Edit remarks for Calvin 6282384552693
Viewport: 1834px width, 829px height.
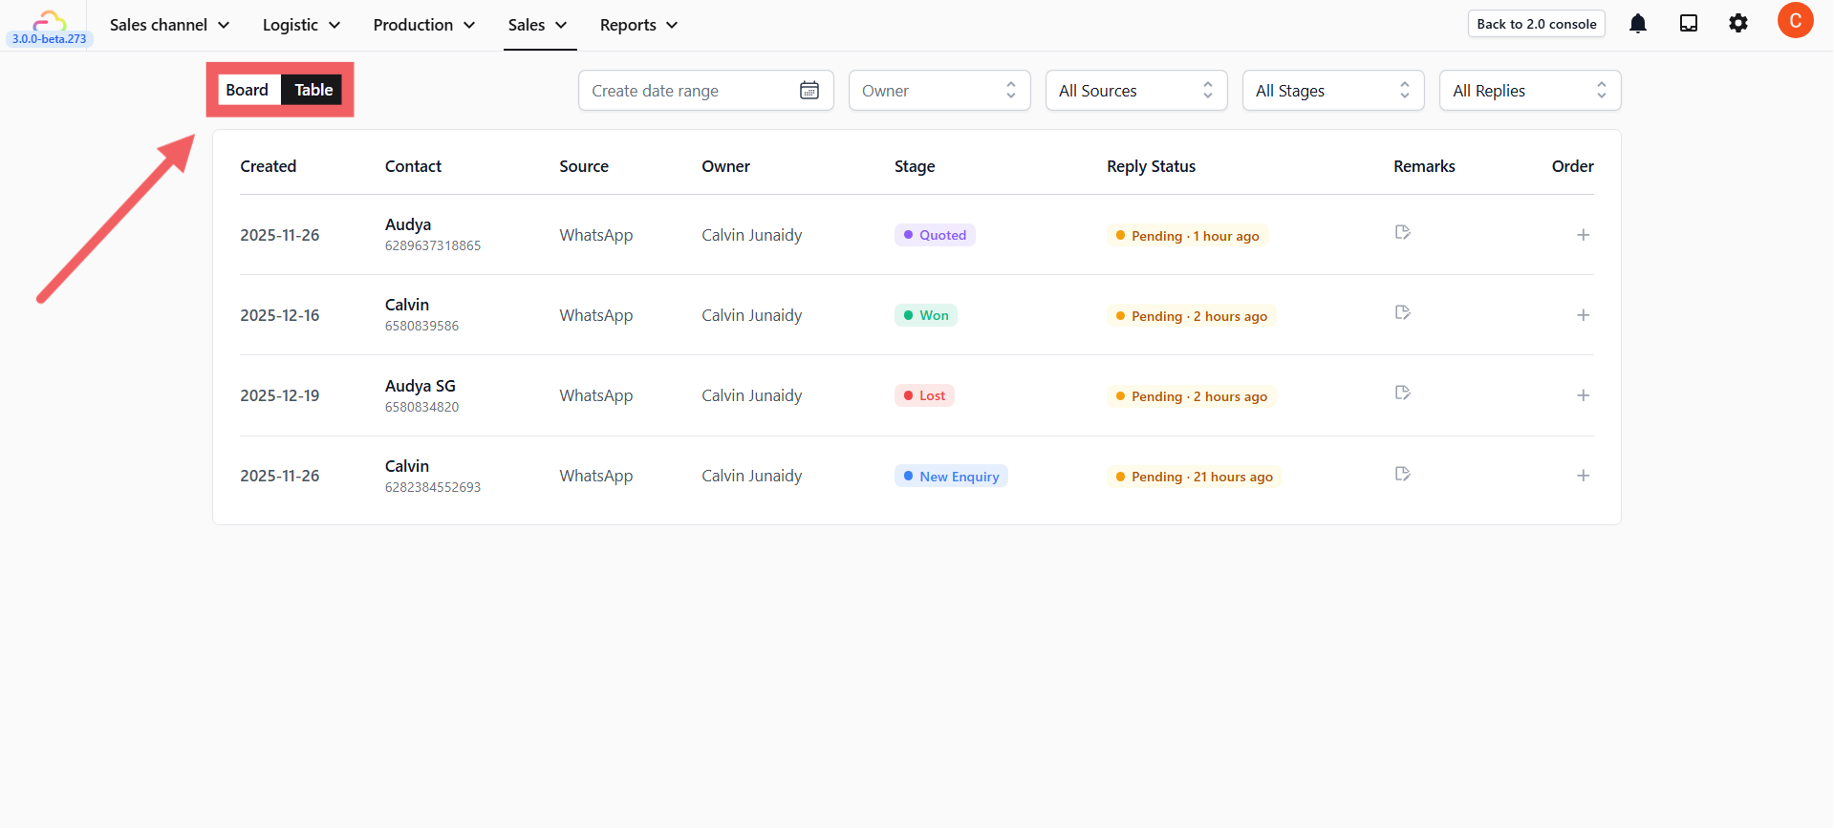(x=1402, y=474)
